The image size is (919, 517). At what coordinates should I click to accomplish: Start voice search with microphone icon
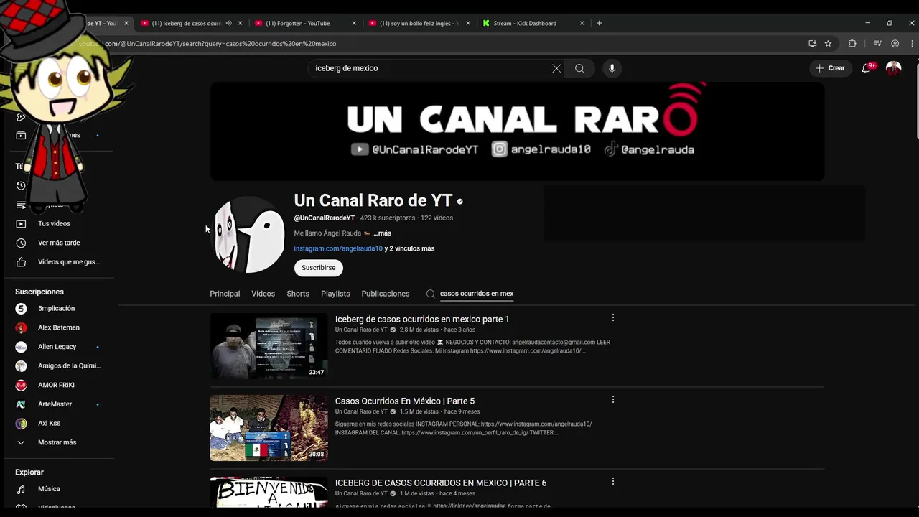(612, 68)
